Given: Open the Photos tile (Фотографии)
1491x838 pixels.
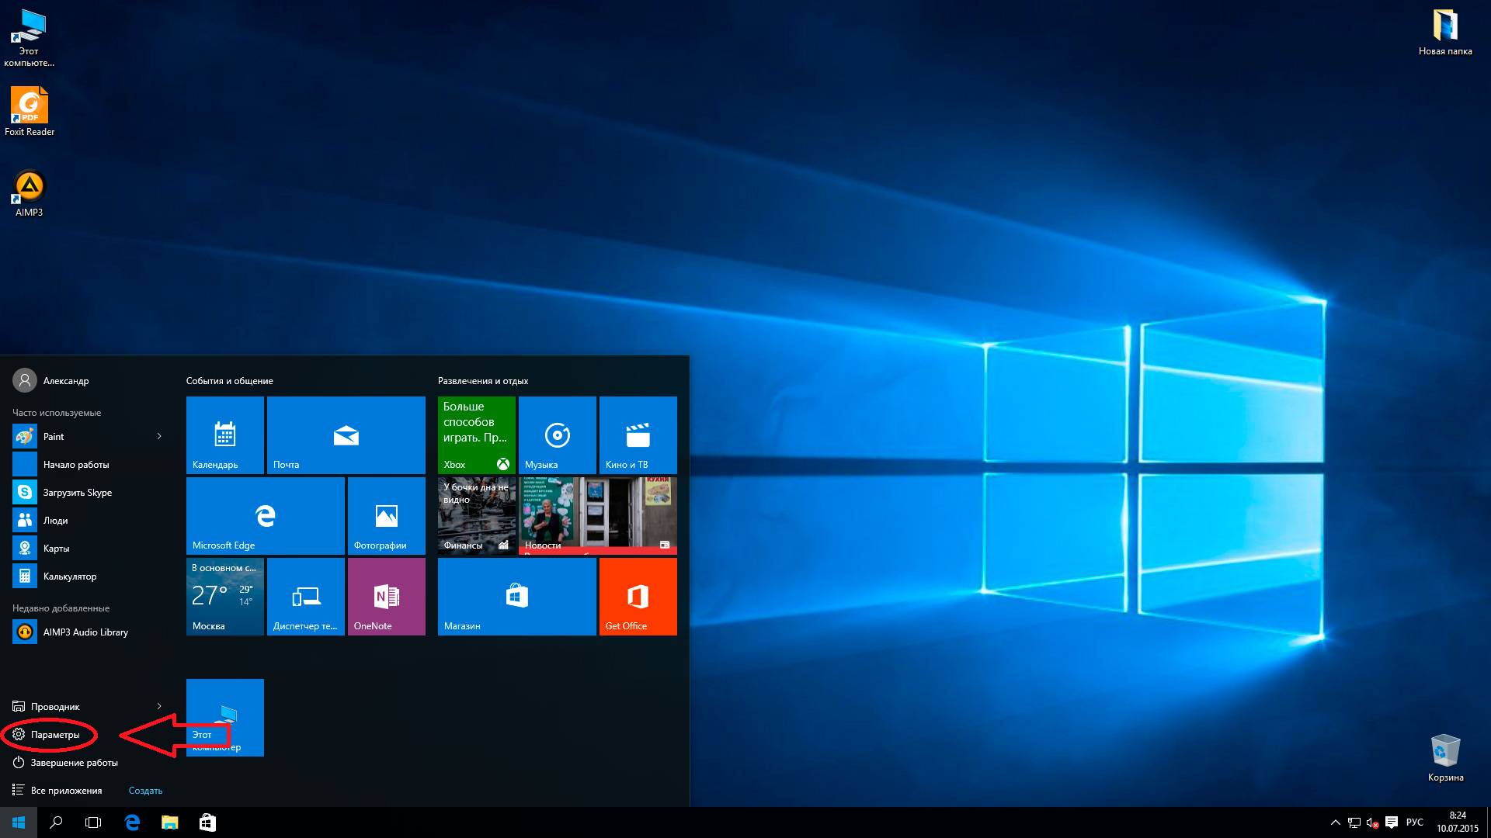Looking at the screenshot, I should 386,515.
